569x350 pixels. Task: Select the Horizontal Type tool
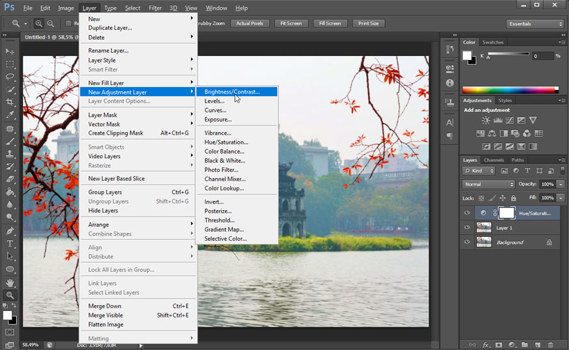pyautogui.click(x=10, y=243)
